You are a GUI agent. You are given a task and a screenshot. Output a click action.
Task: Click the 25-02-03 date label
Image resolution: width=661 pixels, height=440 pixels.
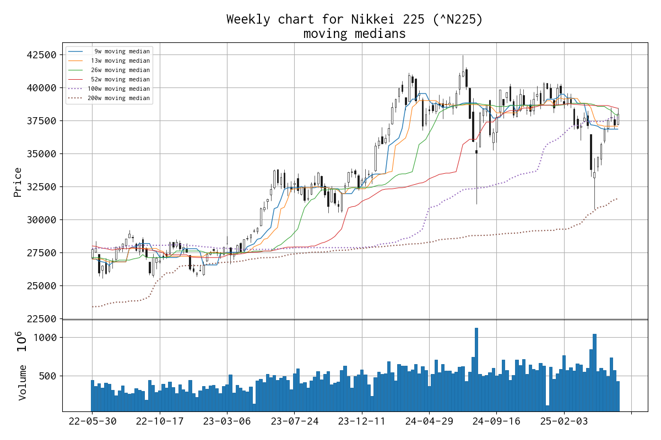(565, 421)
